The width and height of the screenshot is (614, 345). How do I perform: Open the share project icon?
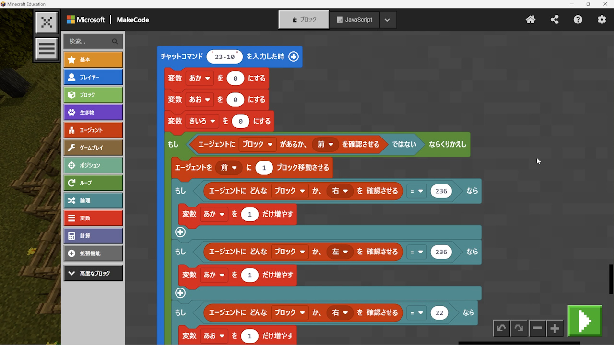point(555,20)
